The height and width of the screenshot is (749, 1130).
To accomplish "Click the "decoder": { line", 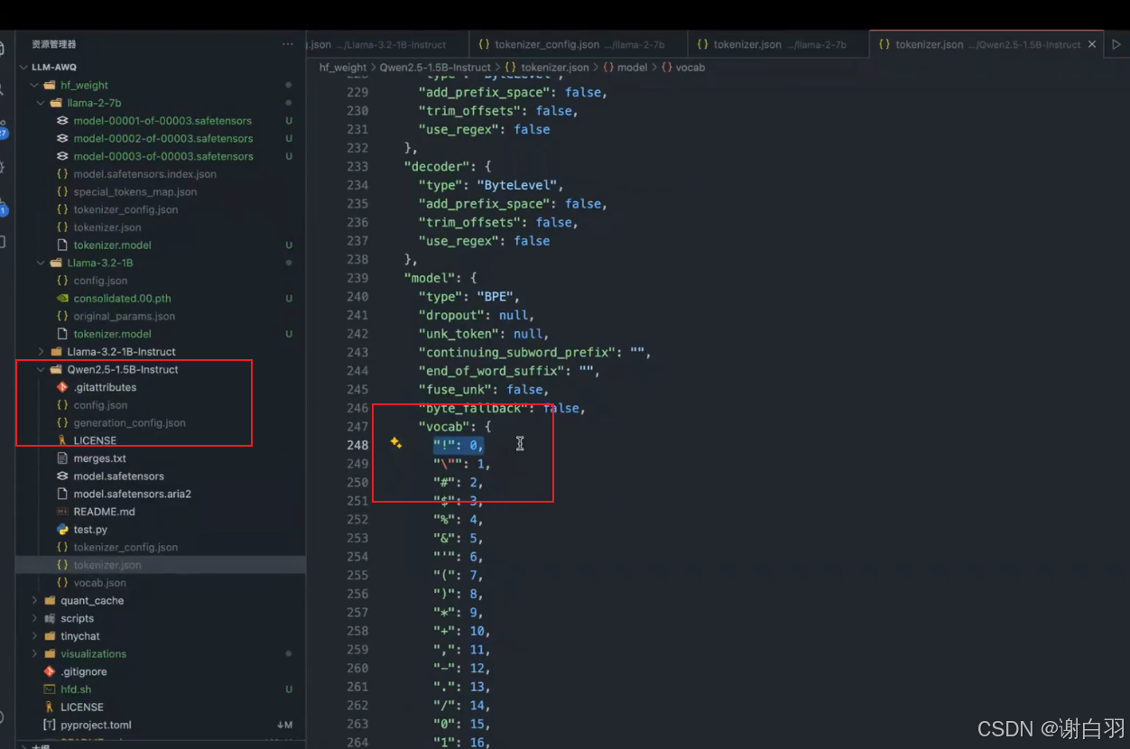I will 448,167.
